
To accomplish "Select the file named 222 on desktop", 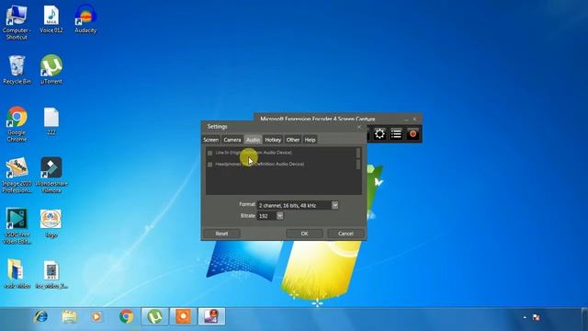I will tap(51, 121).
